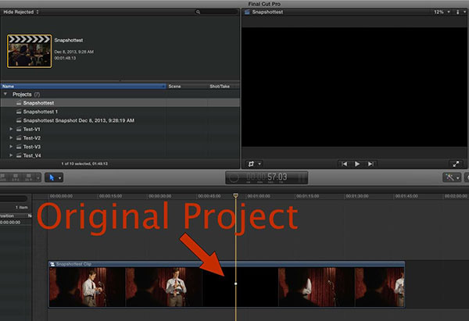Select the Snapshottest Snapshot Dec 8 row
The width and height of the screenshot is (469, 321).
tap(120, 120)
